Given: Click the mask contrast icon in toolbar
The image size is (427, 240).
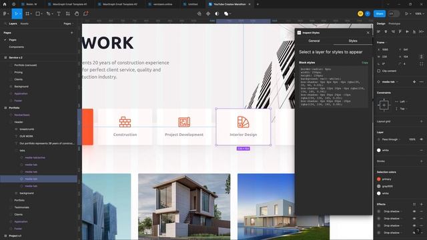Looking at the screenshot, I should pos(217,13).
